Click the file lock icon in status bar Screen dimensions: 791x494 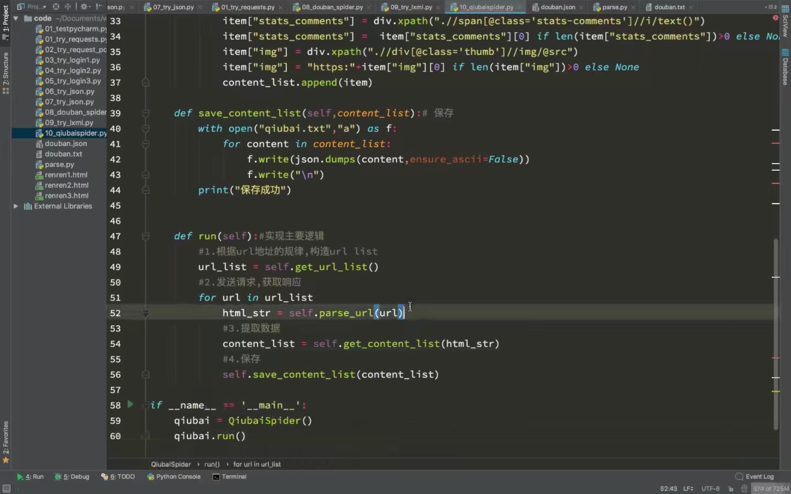(730, 488)
